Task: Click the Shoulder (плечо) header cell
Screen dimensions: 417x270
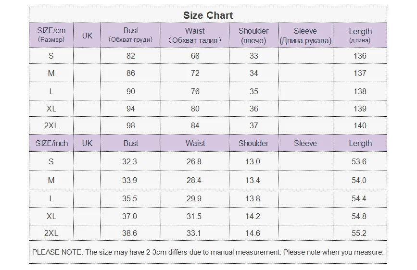Action: click(253, 36)
